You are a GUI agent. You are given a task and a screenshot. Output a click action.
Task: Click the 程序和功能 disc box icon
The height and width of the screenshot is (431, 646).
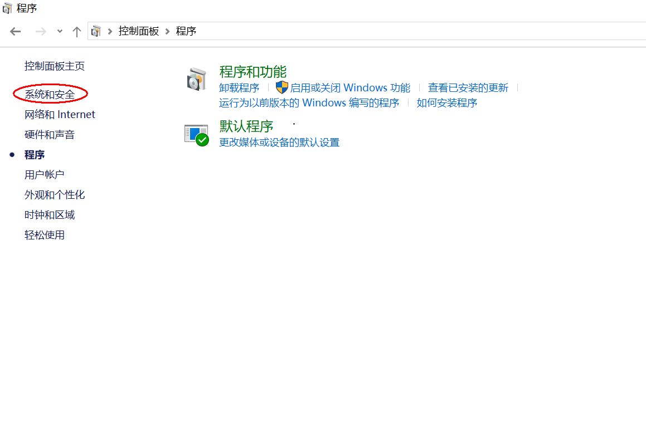(196, 80)
